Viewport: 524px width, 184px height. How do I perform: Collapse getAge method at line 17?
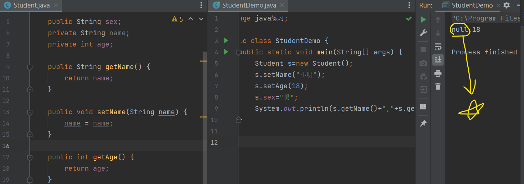(30, 157)
